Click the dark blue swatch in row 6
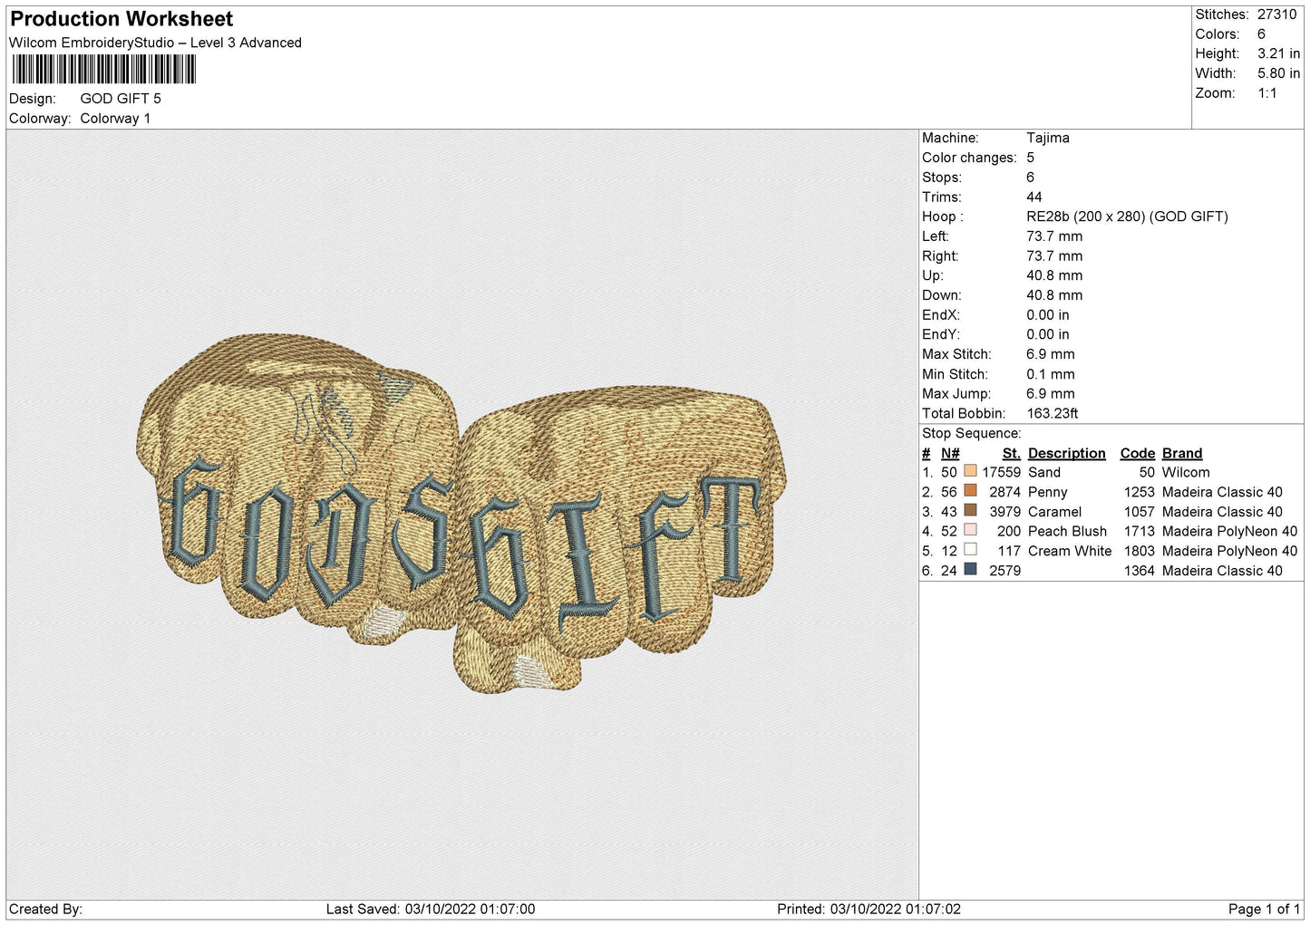Image resolution: width=1310 pixels, height=925 pixels. point(970,570)
